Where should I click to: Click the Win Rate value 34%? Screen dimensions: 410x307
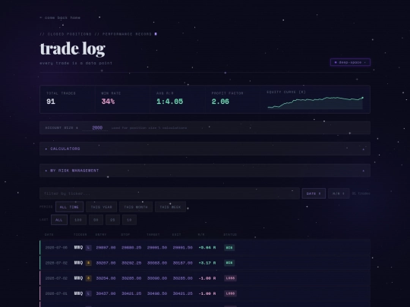point(108,102)
